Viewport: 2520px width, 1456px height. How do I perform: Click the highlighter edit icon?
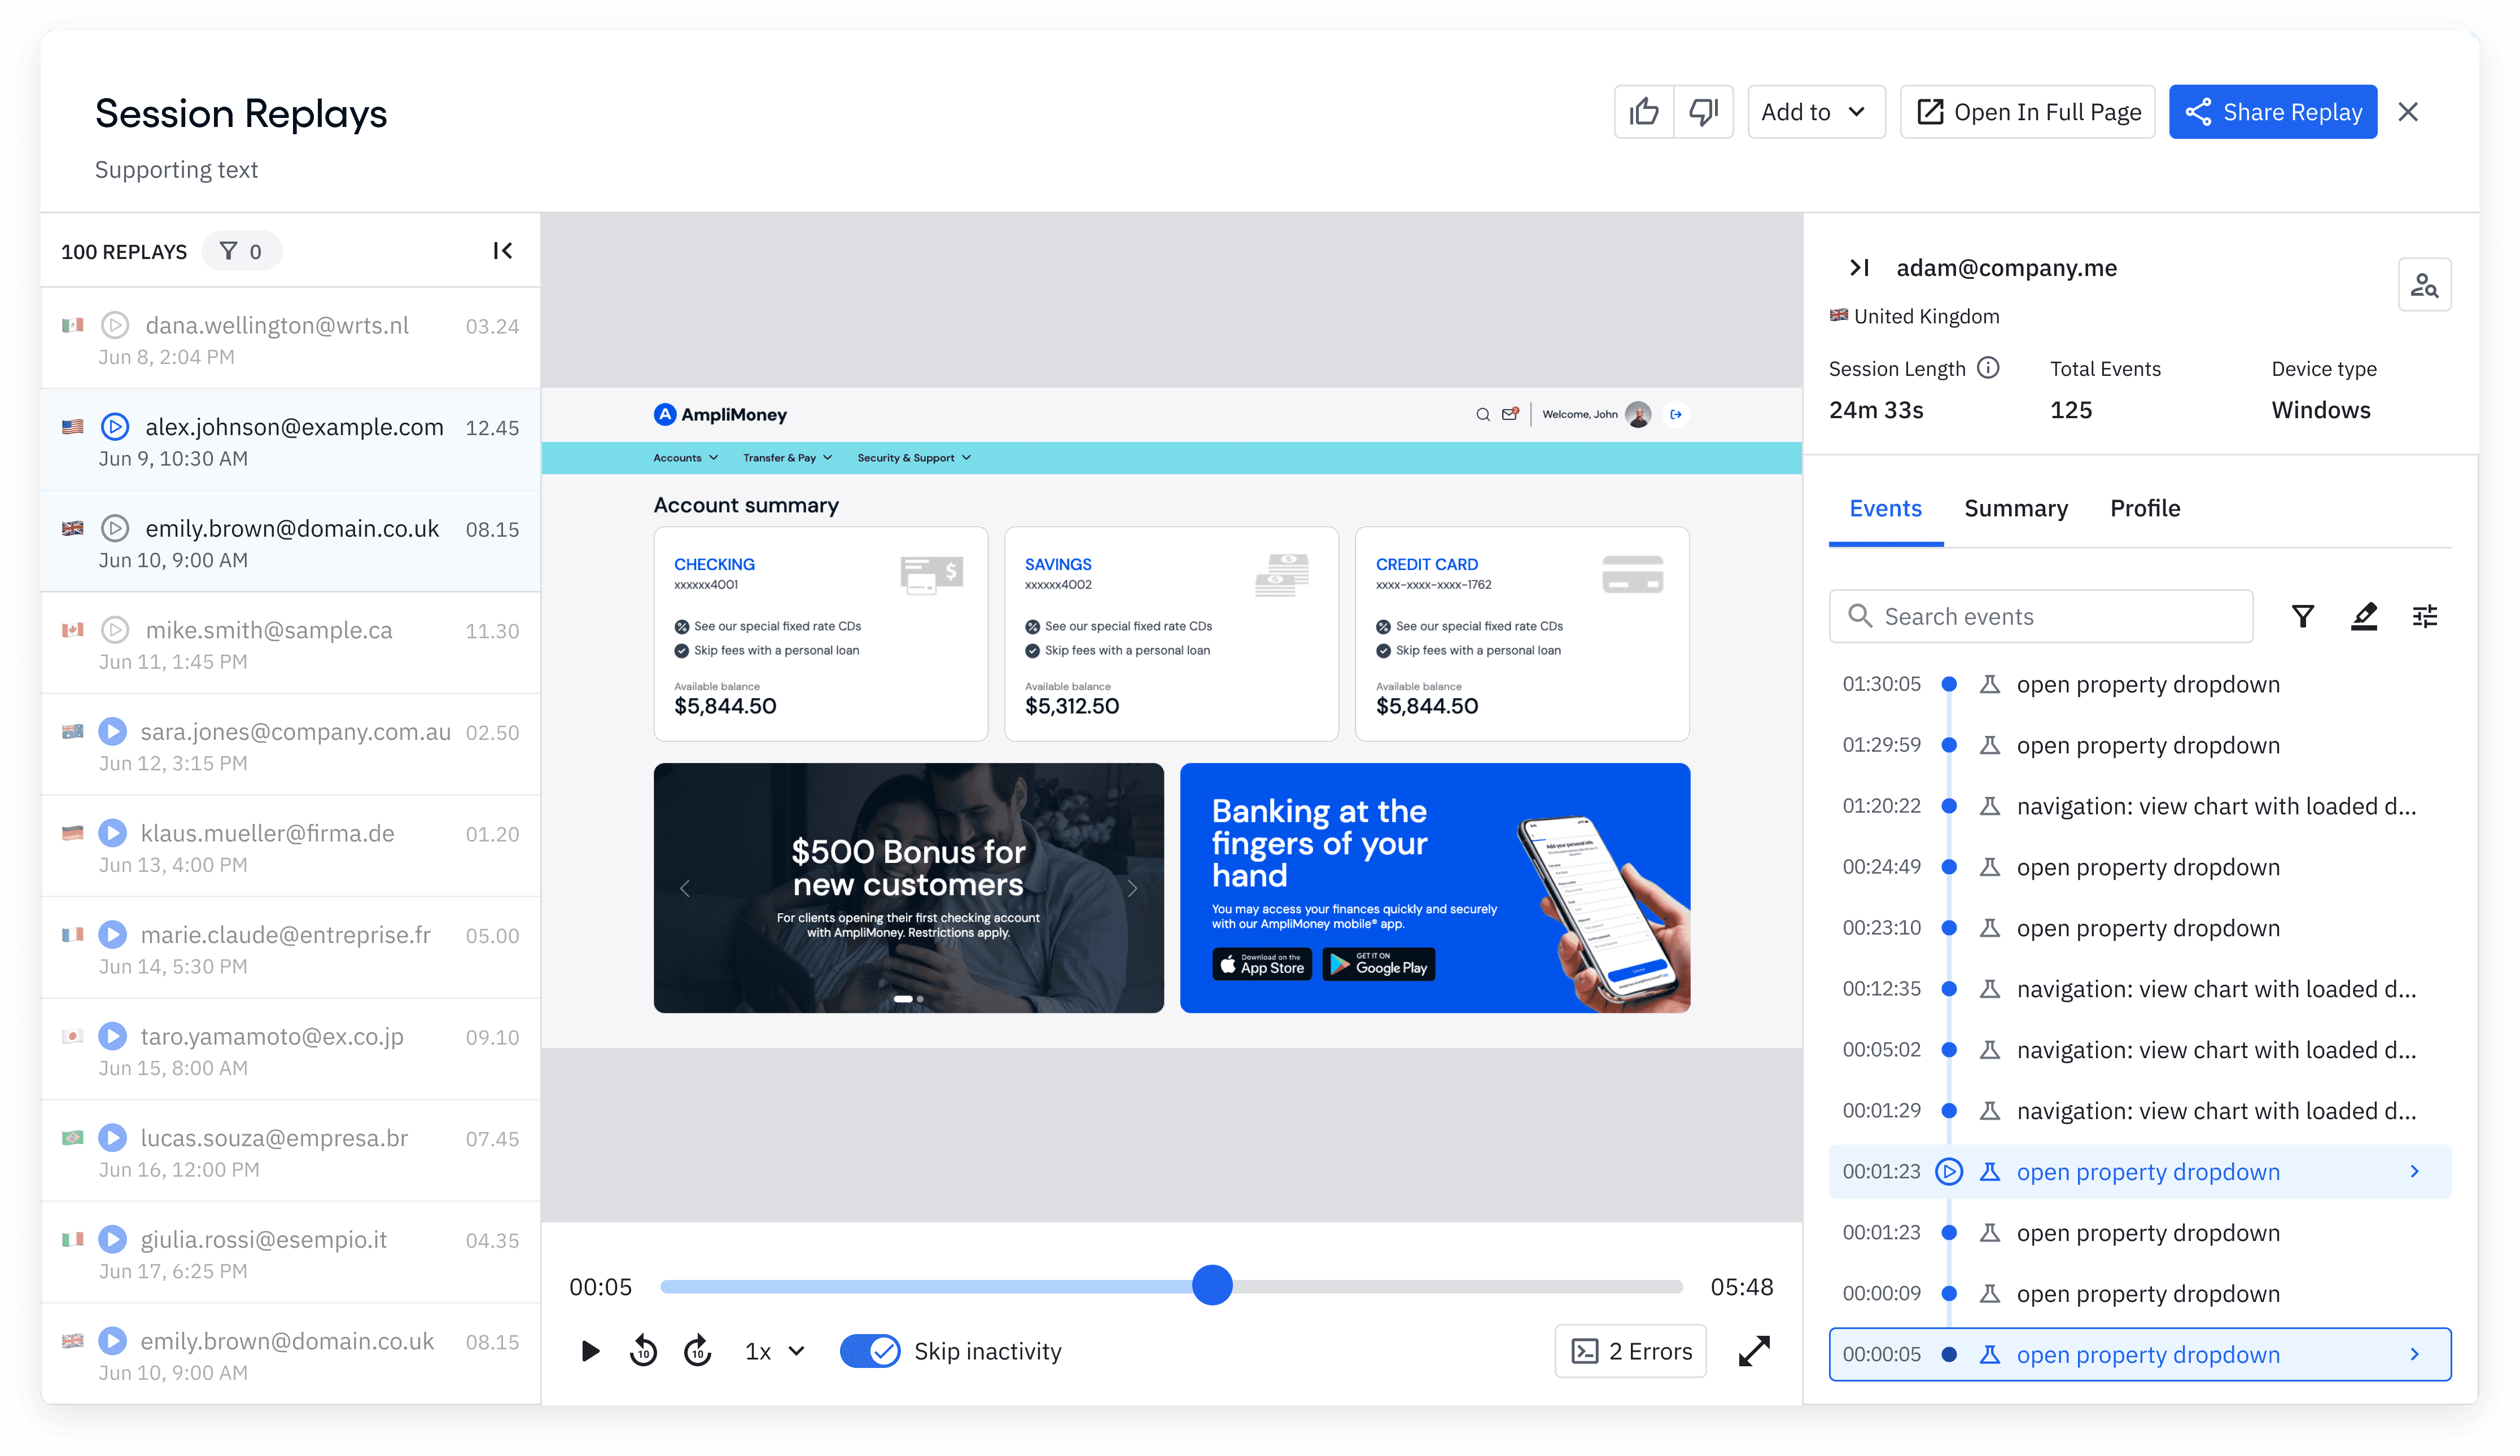tap(2363, 616)
